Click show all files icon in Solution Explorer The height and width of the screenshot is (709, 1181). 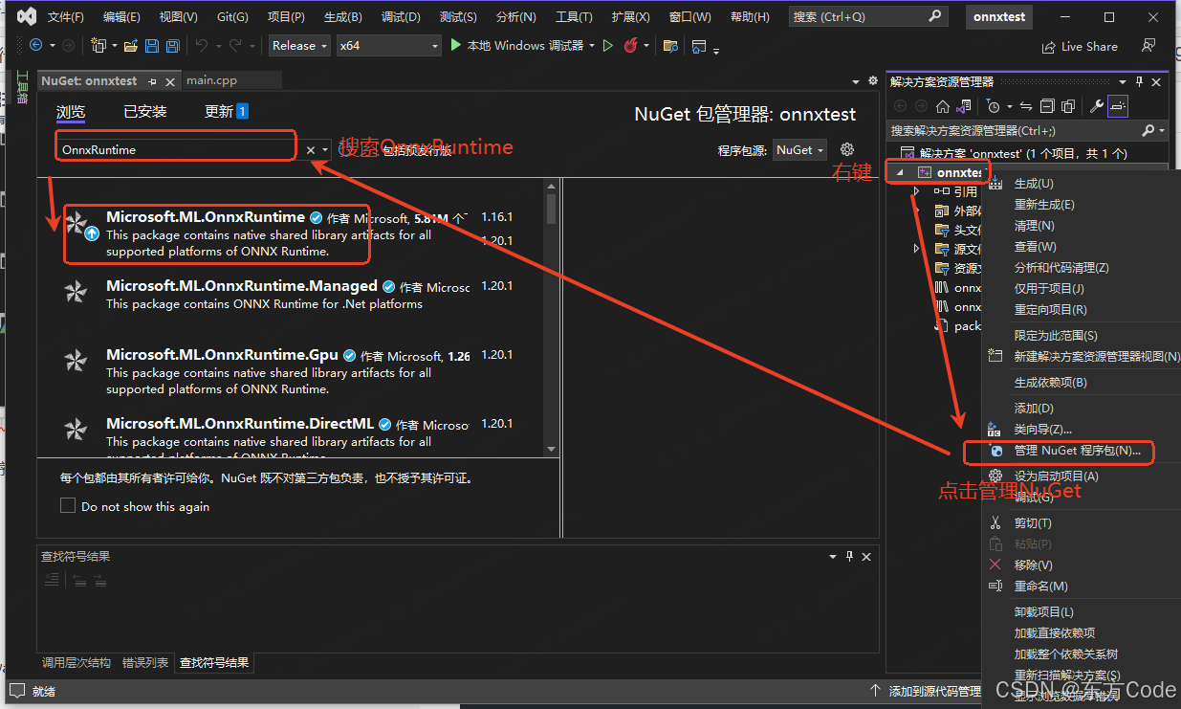1068,106
